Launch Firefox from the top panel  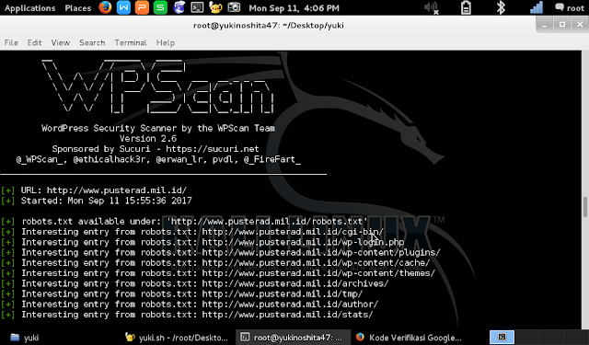(105, 7)
